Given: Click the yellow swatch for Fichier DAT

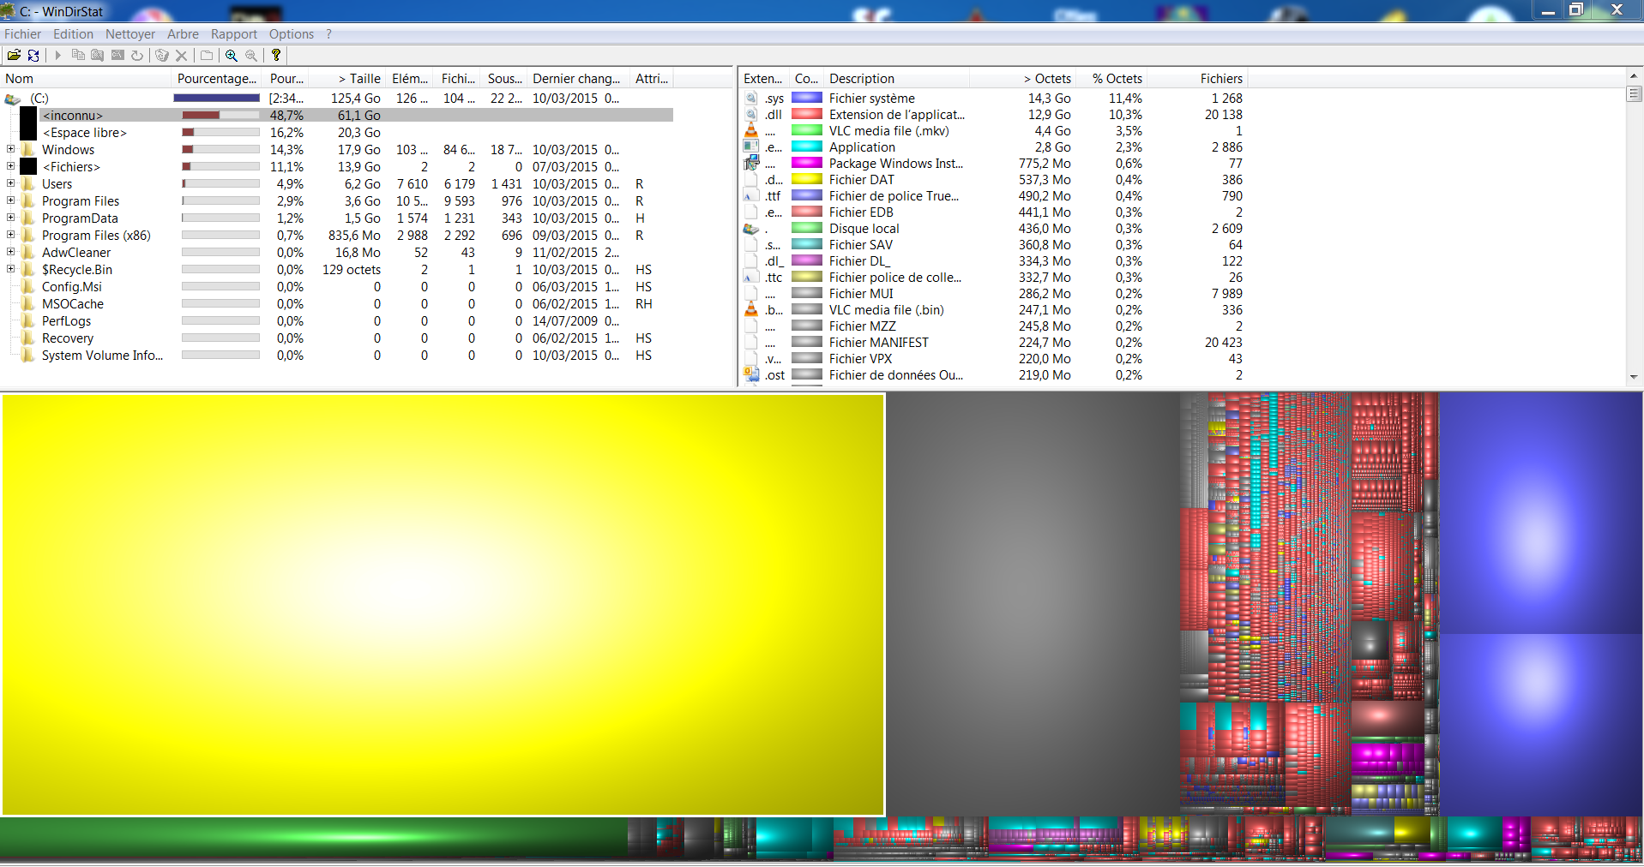Looking at the screenshot, I should coord(807,180).
